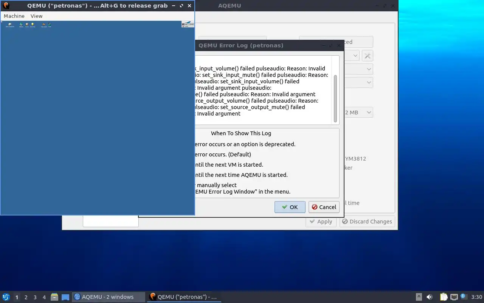Click the guest's sixth desktop icon
Image resolution: width=484 pixels, height=303 pixels.
(x=50, y=25)
